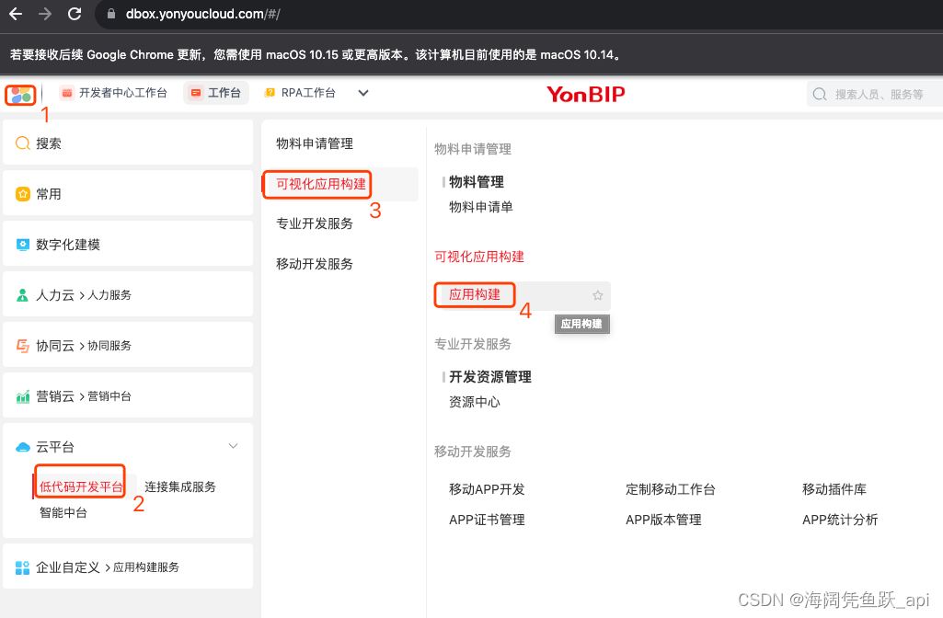Click the 开发者中心工作台 tab icon
This screenshot has height=618, width=943.
coord(67,93)
